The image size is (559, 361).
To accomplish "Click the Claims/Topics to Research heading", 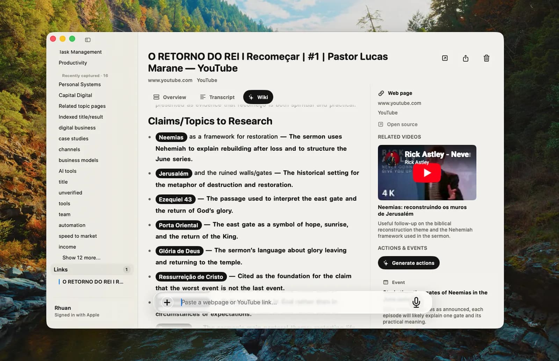I will point(210,121).
